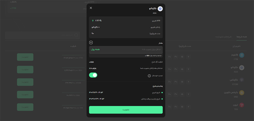Click the ظرفیت column header
Screen dimensions: 254x121
(x=73, y=46)
